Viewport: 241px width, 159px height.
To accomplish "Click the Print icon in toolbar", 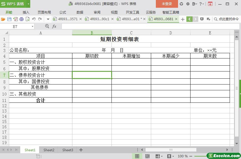I will pyautogui.click(x=22, y=19).
